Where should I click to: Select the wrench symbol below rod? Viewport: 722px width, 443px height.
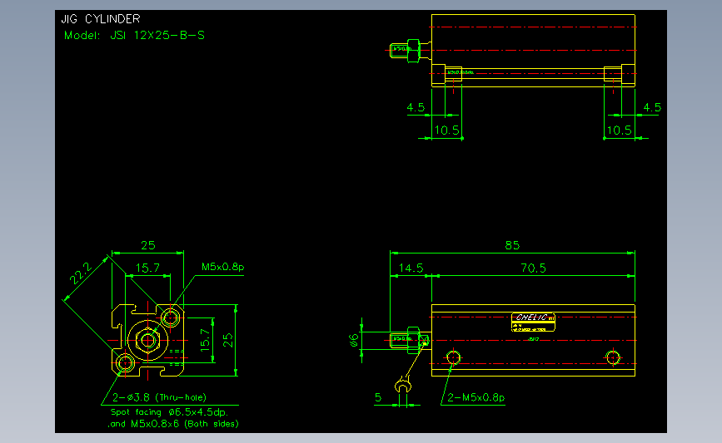tap(403, 384)
